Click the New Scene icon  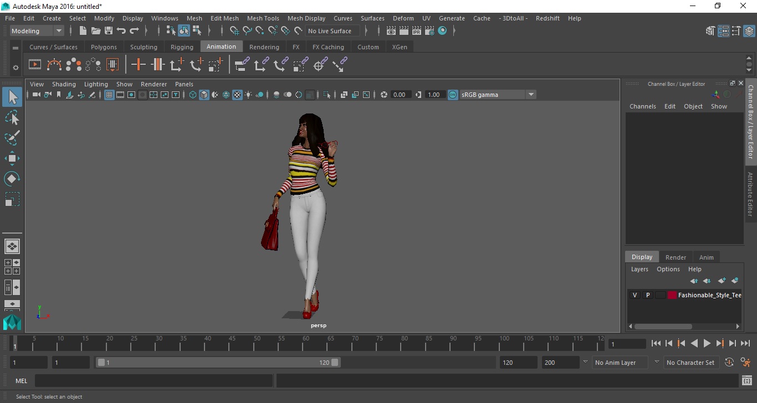pos(83,31)
